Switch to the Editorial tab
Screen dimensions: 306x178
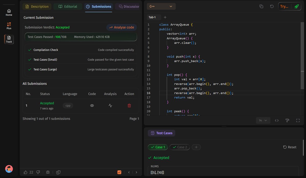(x=68, y=6)
